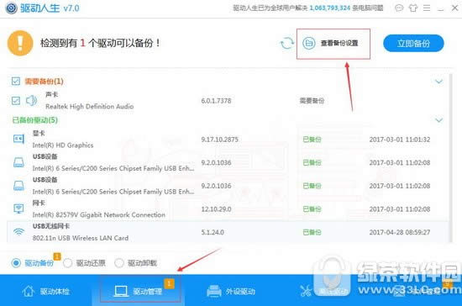Click the 802.11n USB Wireless LAN Card text
Screen dimensions: 462x306
(81, 238)
